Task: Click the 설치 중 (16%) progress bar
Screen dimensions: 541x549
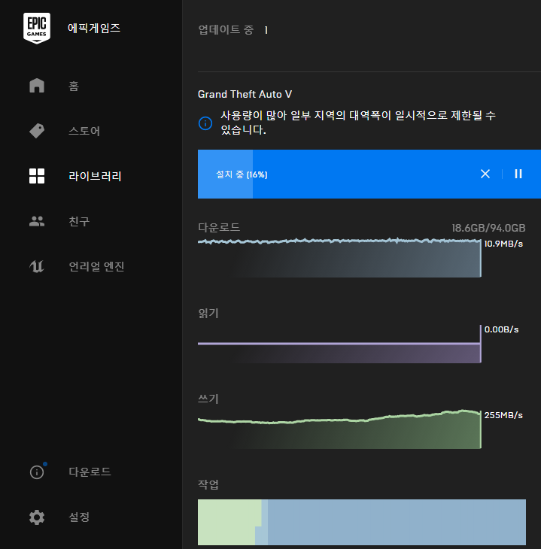Action: pyautogui.click(x=369, y=174)
